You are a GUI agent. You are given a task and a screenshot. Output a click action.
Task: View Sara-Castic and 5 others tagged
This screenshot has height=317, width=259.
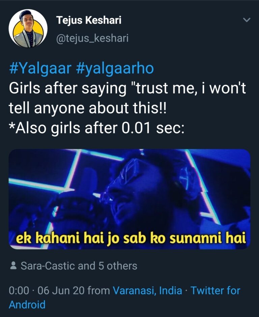79,266
